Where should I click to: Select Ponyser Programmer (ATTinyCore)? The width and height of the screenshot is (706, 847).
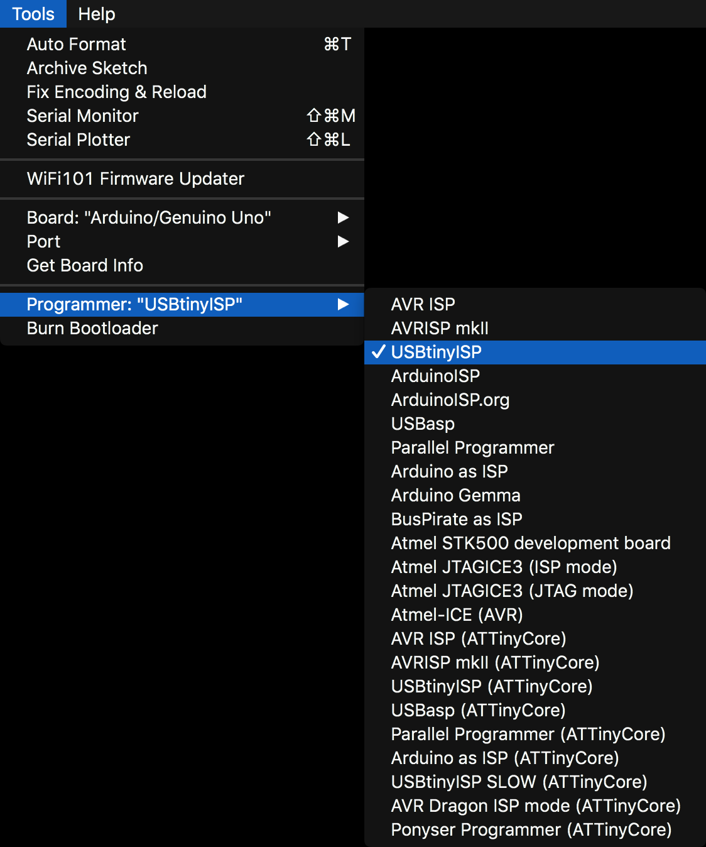(531, 829)
